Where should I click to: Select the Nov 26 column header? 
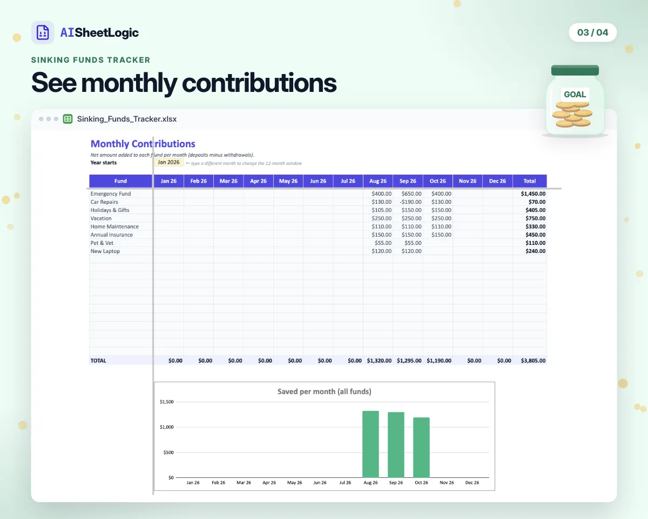(468, 181)
